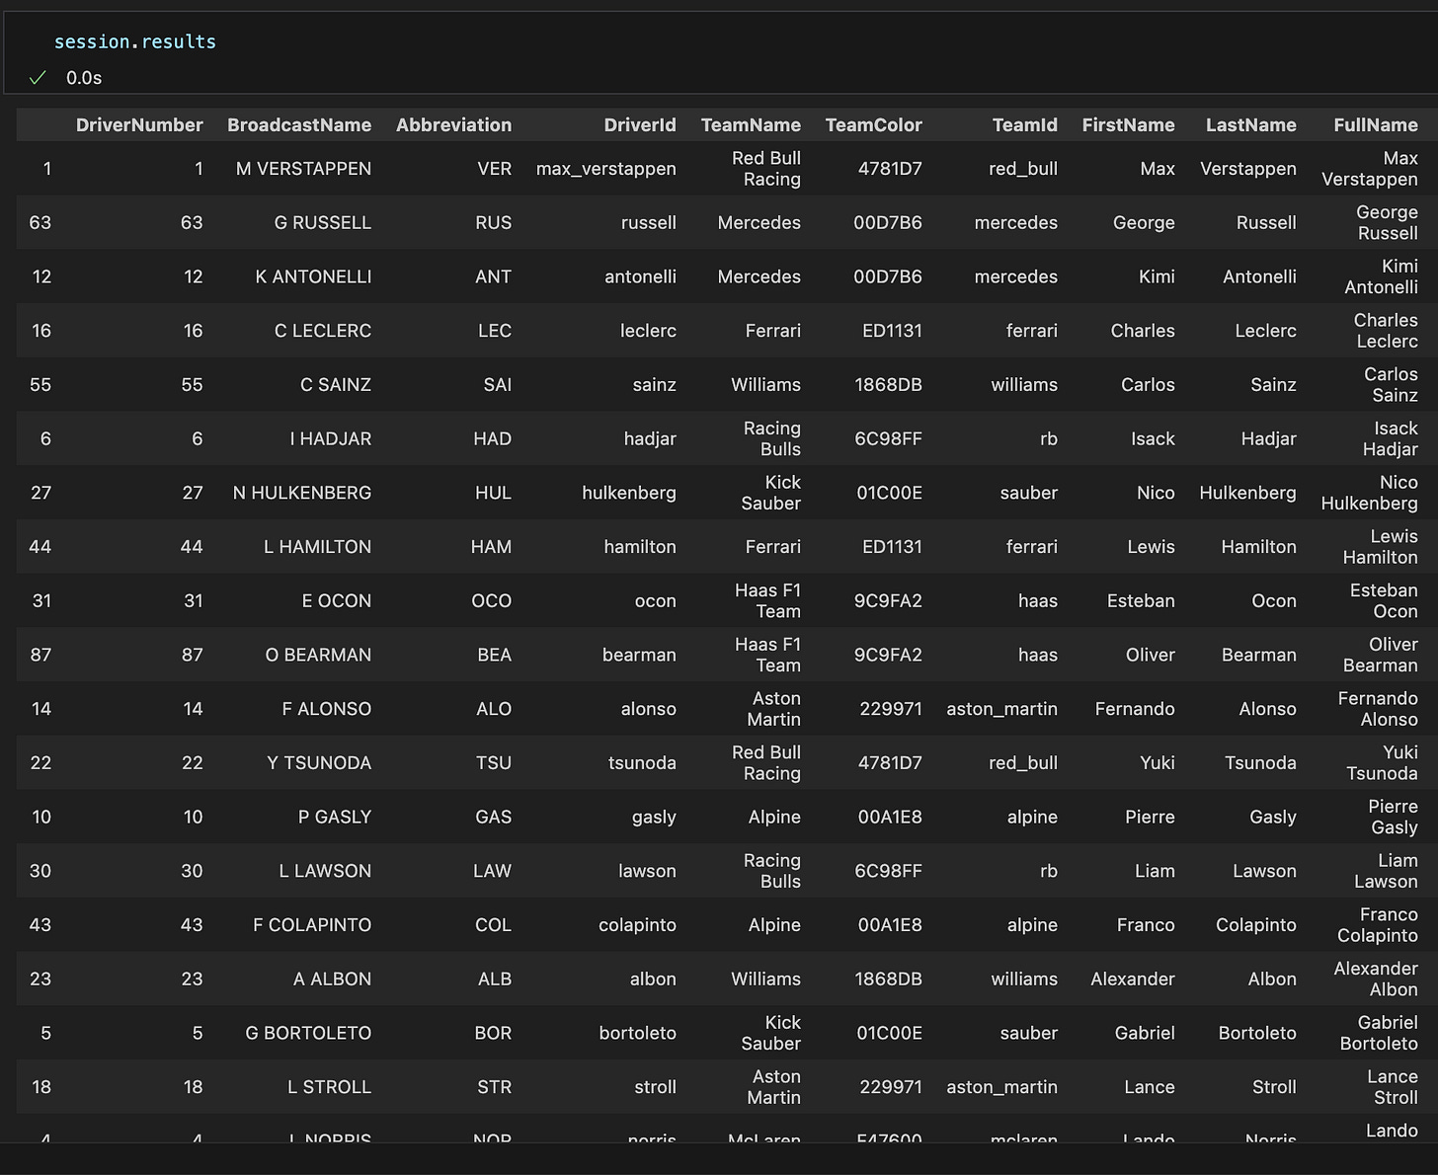The height and width of the screenshot is (1175, 1438).
Task: Click the Hadjar last name cell
Action: coord(1268,439)
